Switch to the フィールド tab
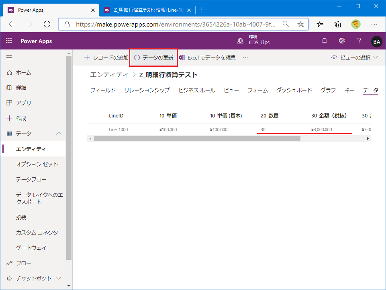The image size is (386, 290). click(103, 90)
